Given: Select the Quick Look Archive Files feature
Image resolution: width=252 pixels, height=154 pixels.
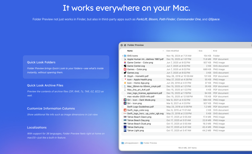Looking at the screenshot, I should click(x=66, y=90).
